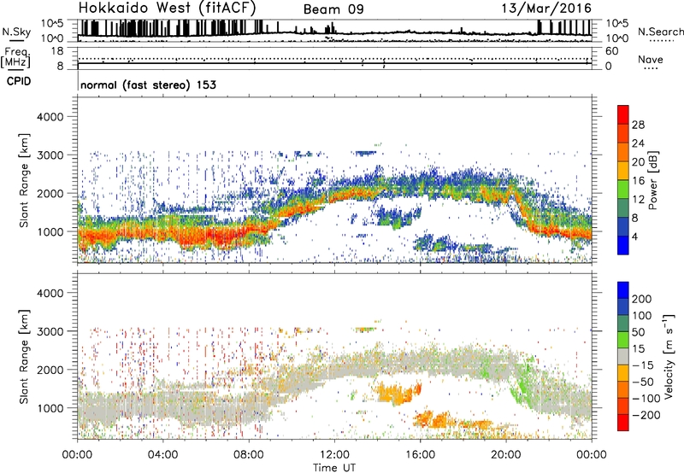Click the 08:00 time tick label
This screenshot has width=684, height=473.
[249, 455]
